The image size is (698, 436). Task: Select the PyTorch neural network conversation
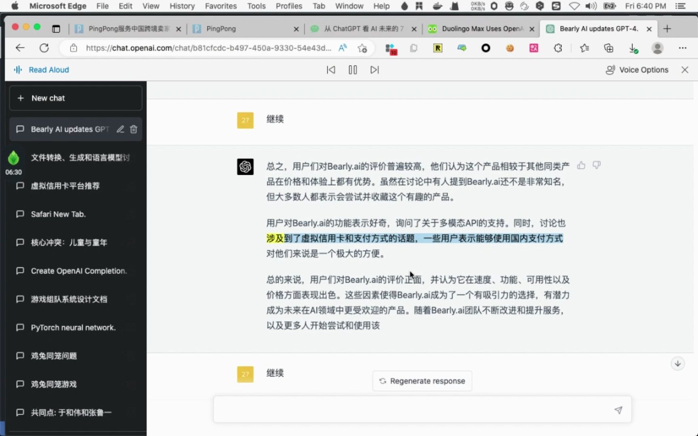coord(73,327)
